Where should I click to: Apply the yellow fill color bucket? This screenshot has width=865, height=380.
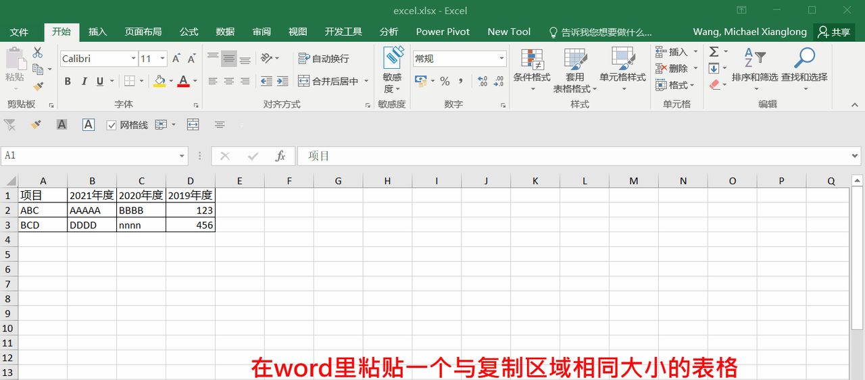(159, 82)
